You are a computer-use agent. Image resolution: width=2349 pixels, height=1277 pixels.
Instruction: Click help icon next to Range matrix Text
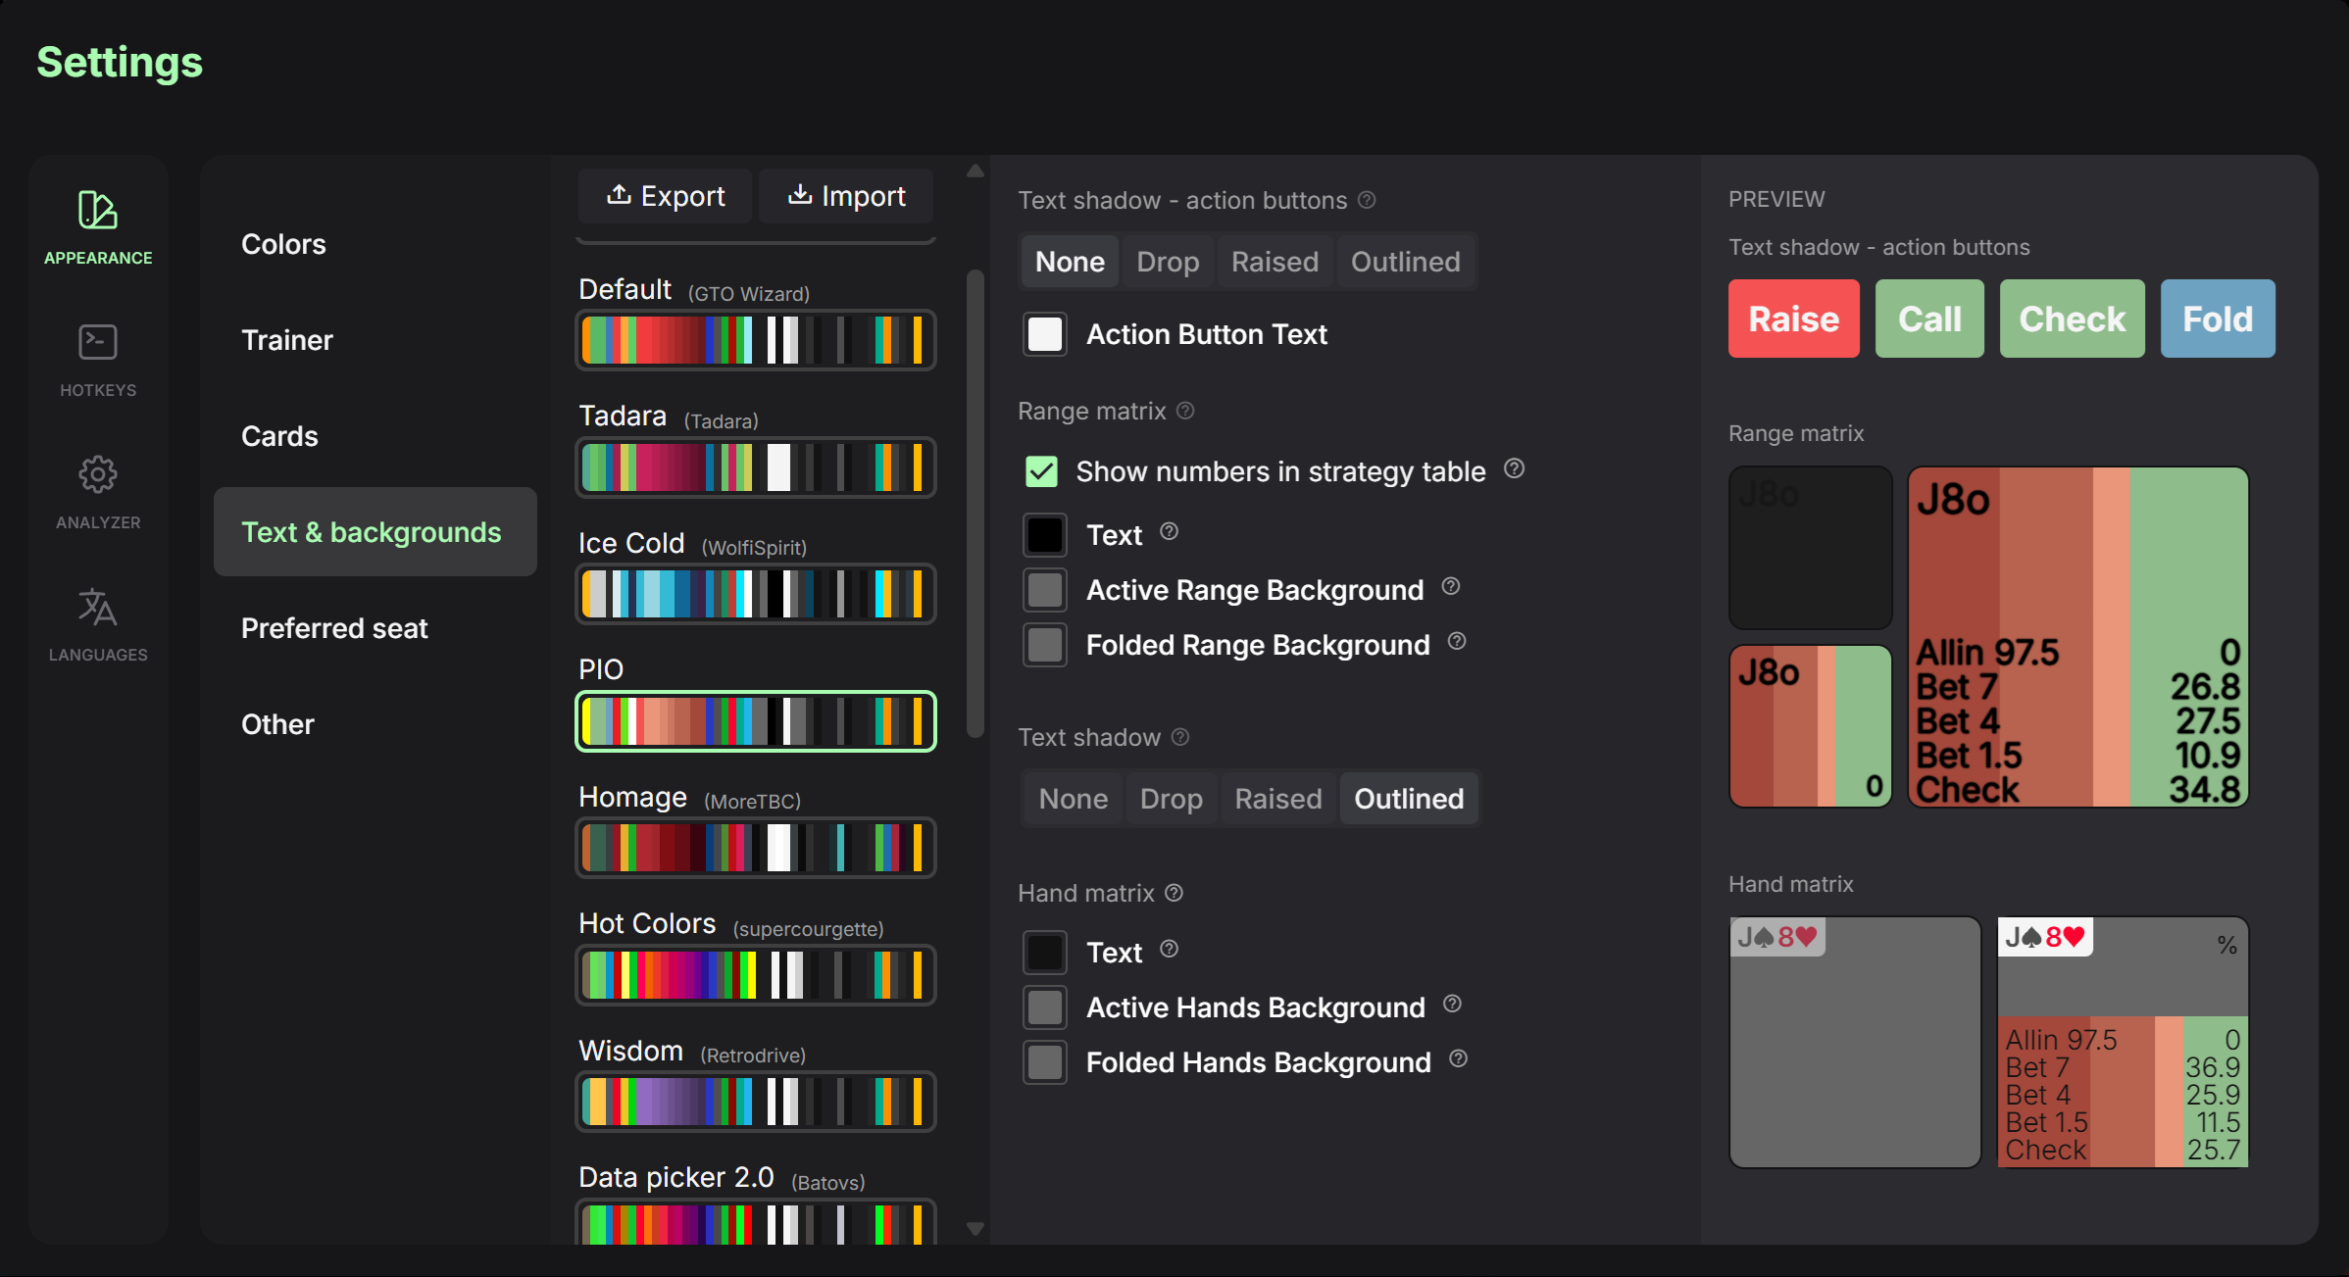pyautogui.click(x=1169, y=531)
